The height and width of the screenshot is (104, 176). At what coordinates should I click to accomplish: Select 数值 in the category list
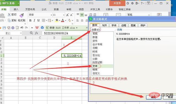95,37
